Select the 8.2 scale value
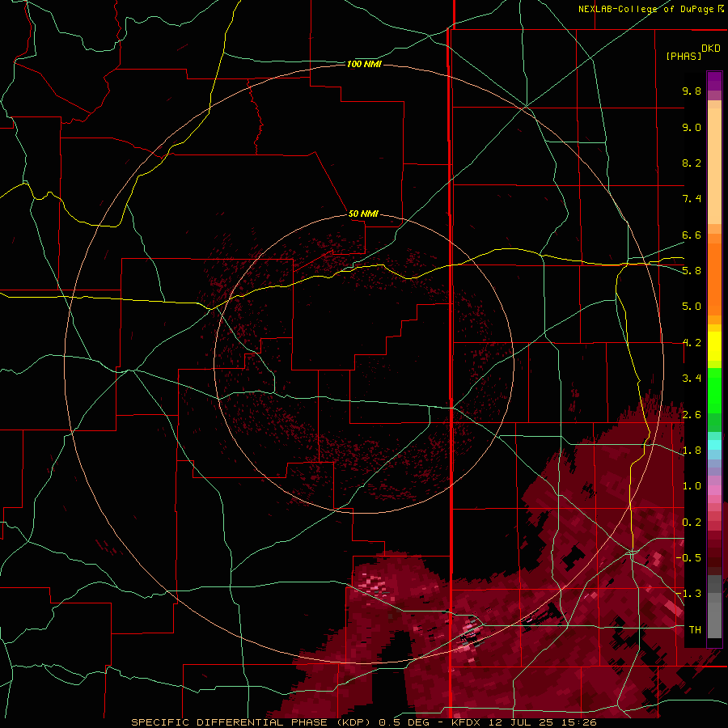This screenshot has width=728, height=728. pyautogui.click(x=692, y=163)
